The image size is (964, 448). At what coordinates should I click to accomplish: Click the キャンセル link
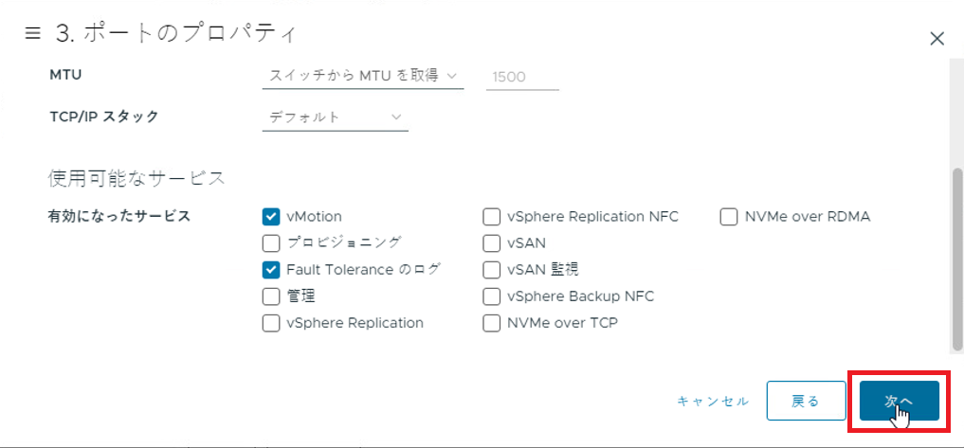click(x=713, y=402)
